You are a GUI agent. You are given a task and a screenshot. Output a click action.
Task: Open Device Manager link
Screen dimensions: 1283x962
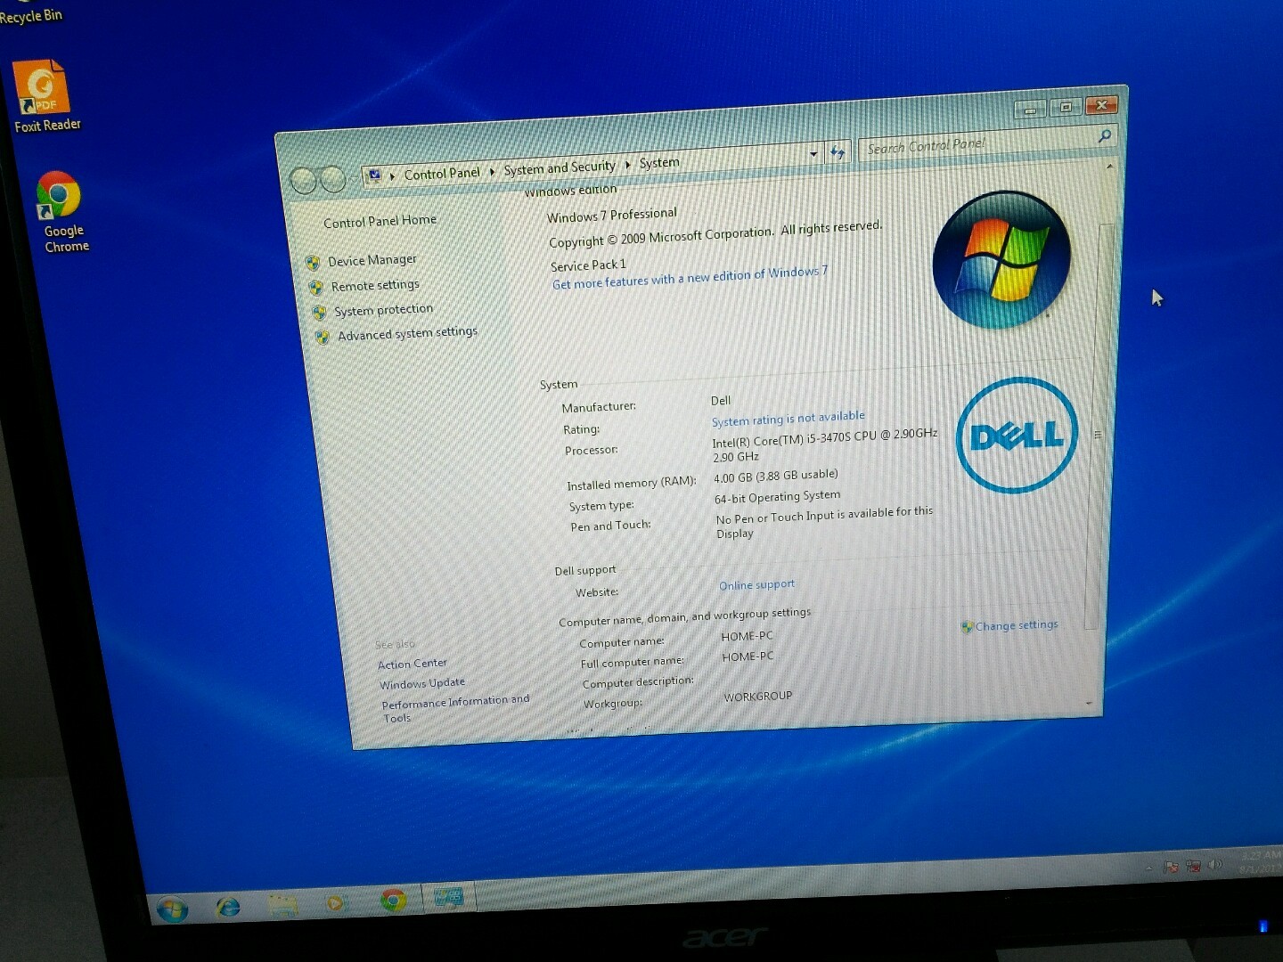372,260
